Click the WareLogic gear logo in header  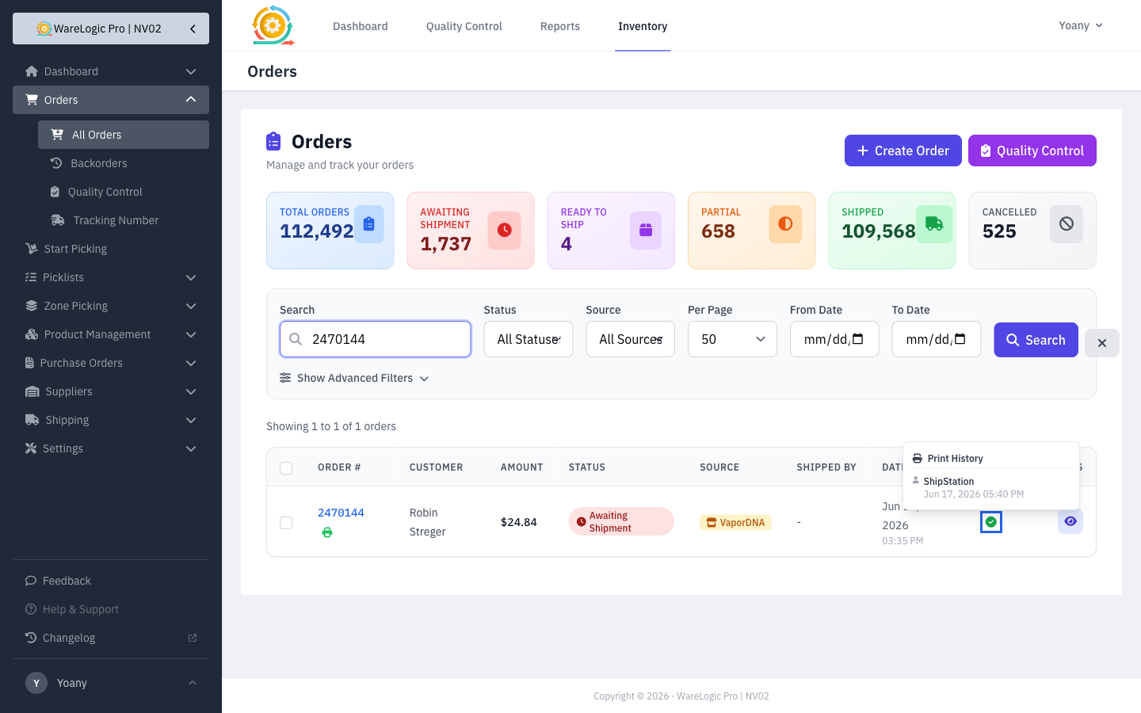pos(273,25)
